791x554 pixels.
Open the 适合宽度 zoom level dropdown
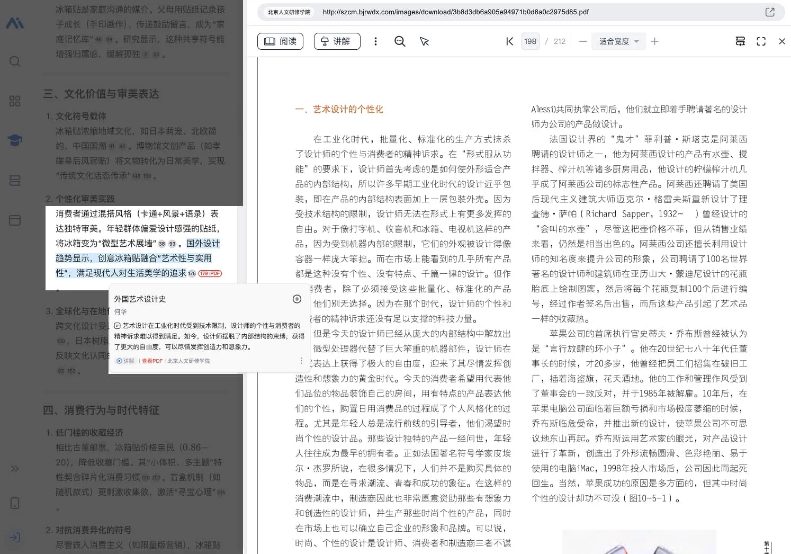coord(618,41)
